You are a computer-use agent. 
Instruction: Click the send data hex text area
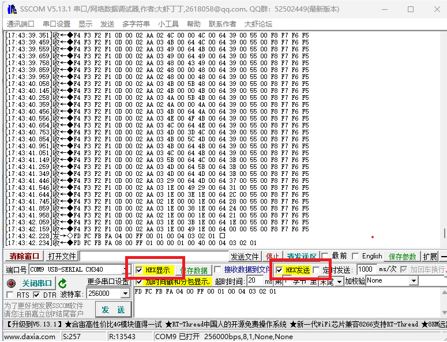pos(287,302)
